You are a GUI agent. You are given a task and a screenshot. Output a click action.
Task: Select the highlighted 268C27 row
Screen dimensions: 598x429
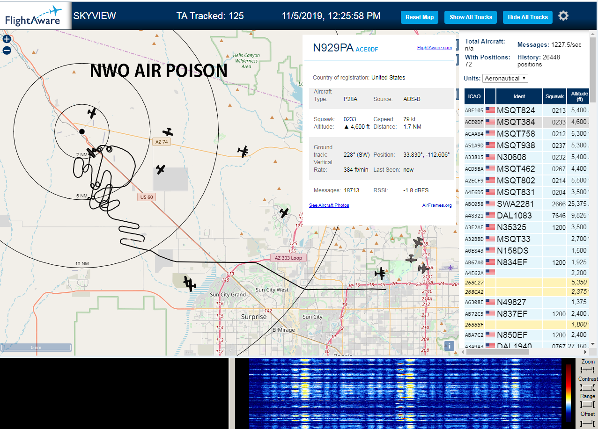(x=527, y=283)
